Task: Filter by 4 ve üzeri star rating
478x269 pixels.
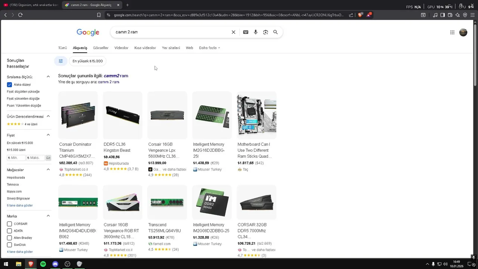Action: (x=22, y=124)
